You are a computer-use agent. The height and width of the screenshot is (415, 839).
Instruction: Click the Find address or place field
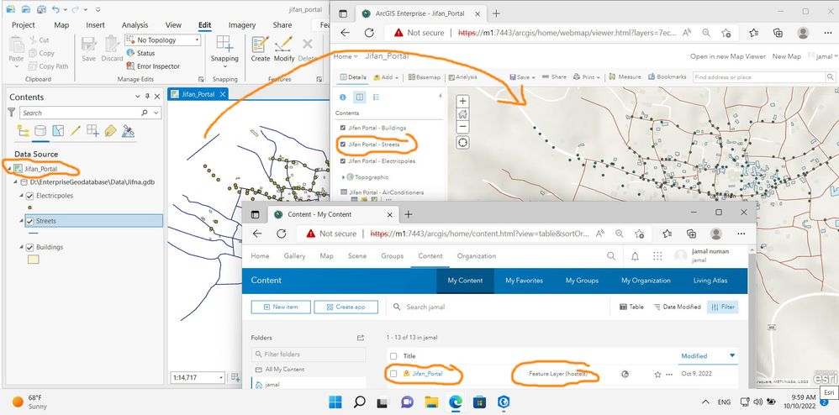[x=759, y=77]
